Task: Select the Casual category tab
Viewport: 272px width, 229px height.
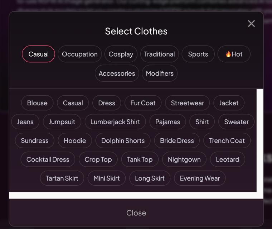Action: tap(38, 54)
